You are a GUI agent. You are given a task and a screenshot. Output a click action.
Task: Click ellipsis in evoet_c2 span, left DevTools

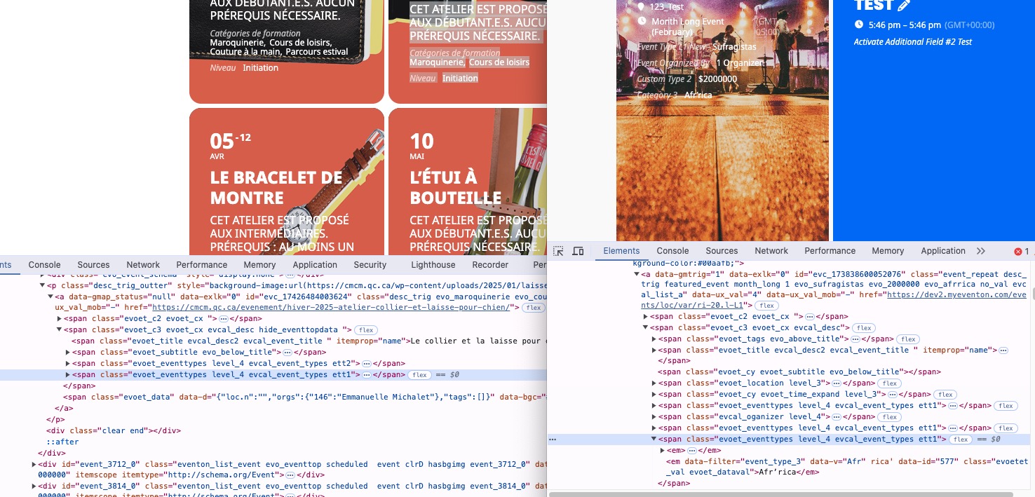pyautogui.click(x=223, y=318)
